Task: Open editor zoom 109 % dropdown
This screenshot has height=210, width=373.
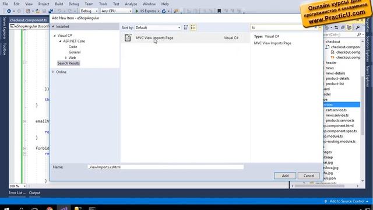Action: click(24, 186)
